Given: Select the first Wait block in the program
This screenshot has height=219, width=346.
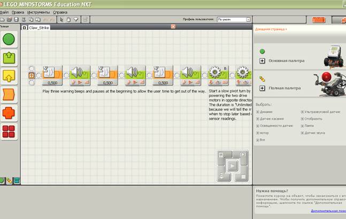Looking at the screenshot, I should click(x=52, y=75).
